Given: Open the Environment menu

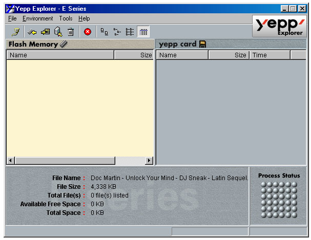Looking at the screenshot, I should point(38,18).
